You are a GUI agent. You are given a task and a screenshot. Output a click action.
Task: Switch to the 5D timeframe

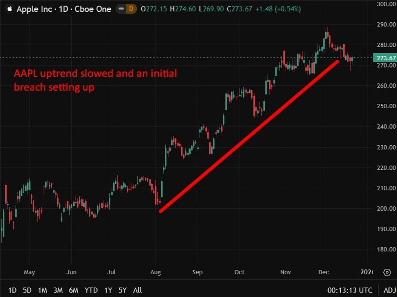point(27,290)
